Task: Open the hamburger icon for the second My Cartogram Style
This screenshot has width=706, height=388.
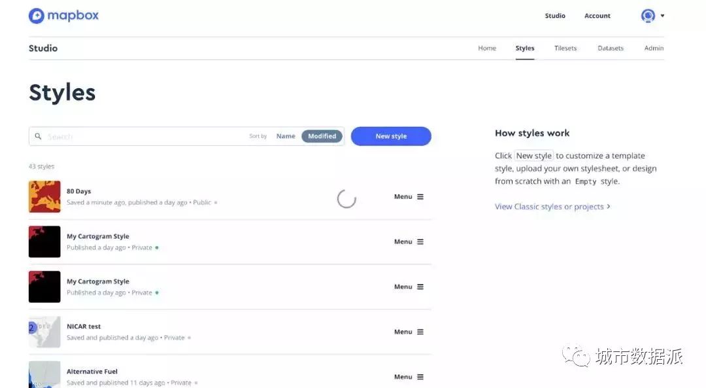Action: click(420, 287)
